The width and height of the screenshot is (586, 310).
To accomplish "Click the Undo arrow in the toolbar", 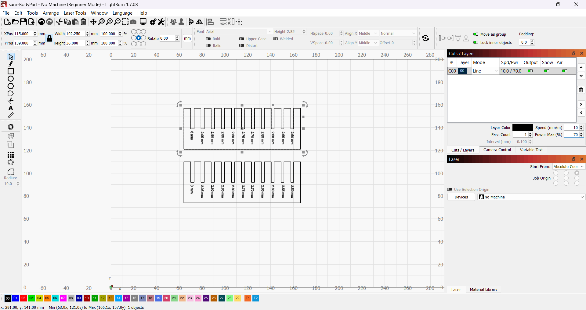I will coord(42,22).
